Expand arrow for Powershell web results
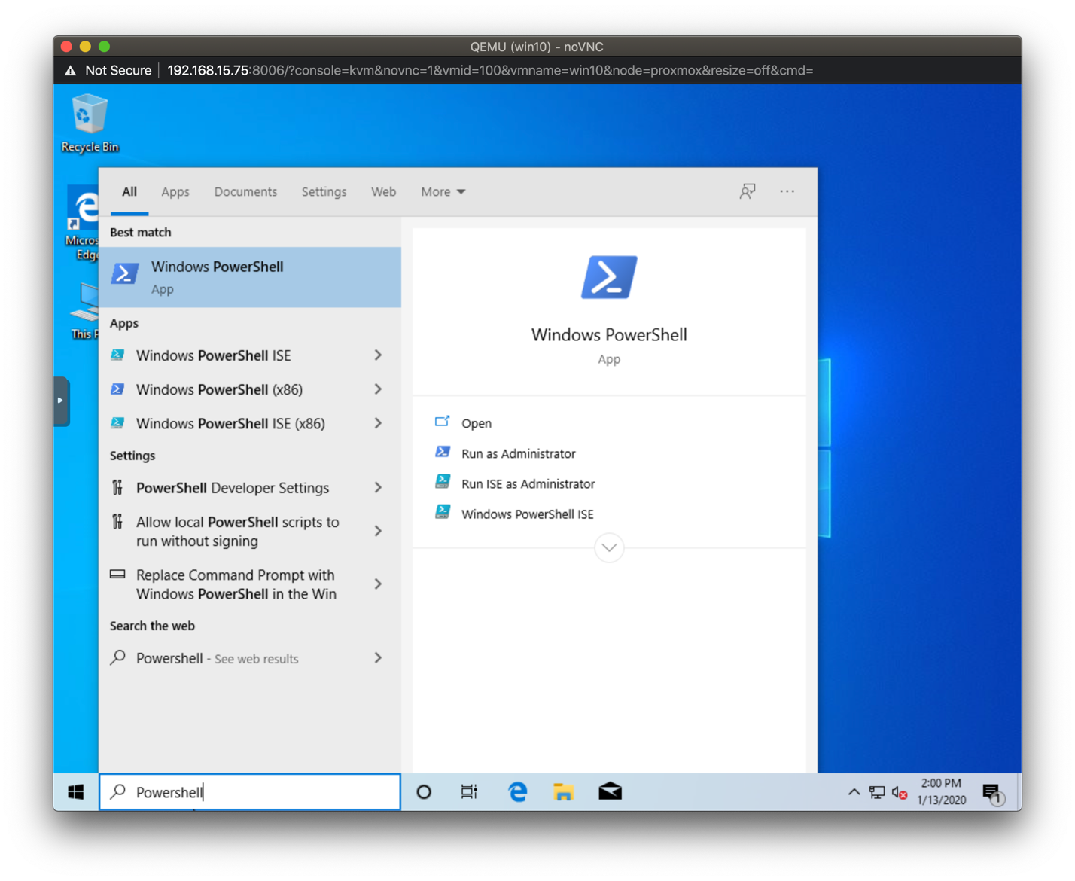The image size is (1075, 881). click(379, 658)
